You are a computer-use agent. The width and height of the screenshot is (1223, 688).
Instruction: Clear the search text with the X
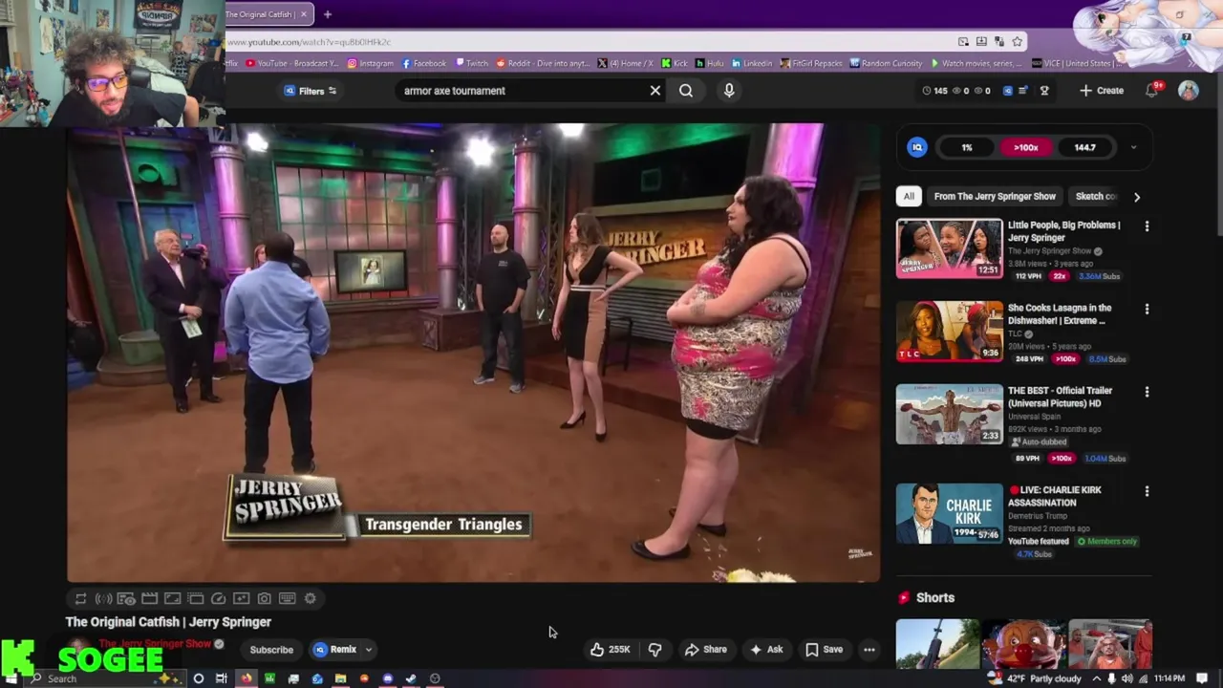point(655,91)
